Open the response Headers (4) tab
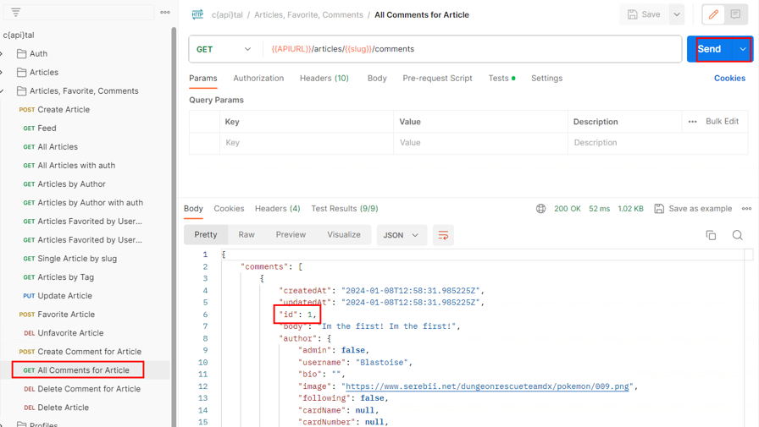Viewport: 759px width, 427px height. coord(277,209)
